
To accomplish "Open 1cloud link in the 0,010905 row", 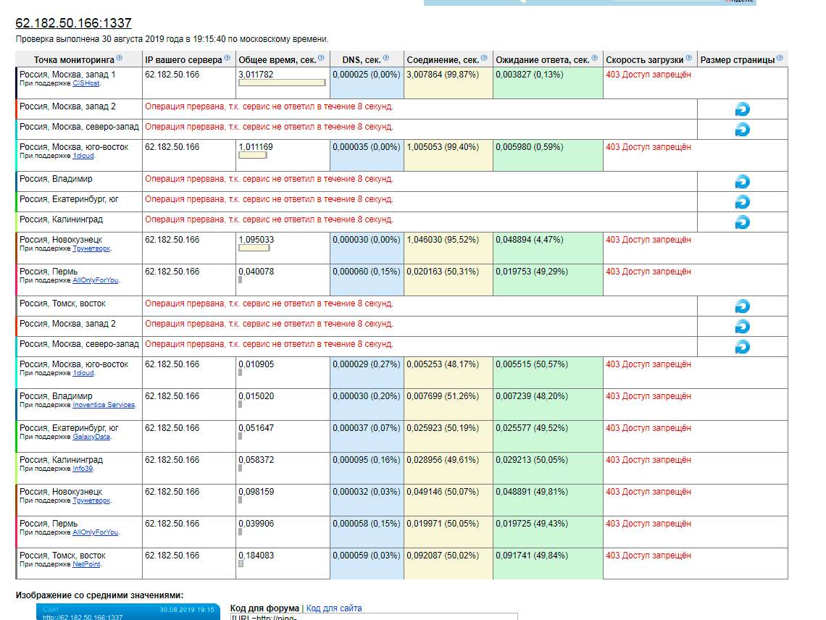I will (83, 373).
